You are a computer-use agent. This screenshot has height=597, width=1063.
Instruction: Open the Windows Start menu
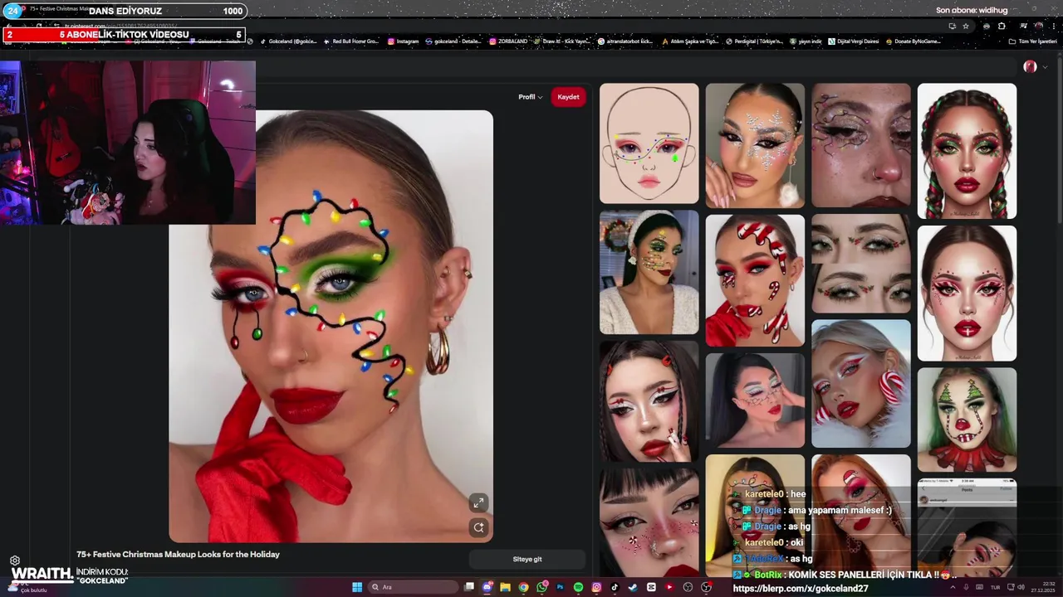click(x=357, y=587)
